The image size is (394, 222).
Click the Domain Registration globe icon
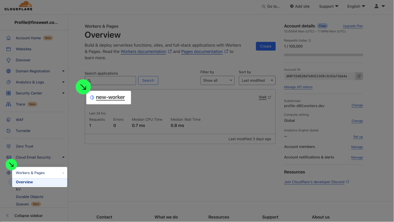(x=8, y=71)
